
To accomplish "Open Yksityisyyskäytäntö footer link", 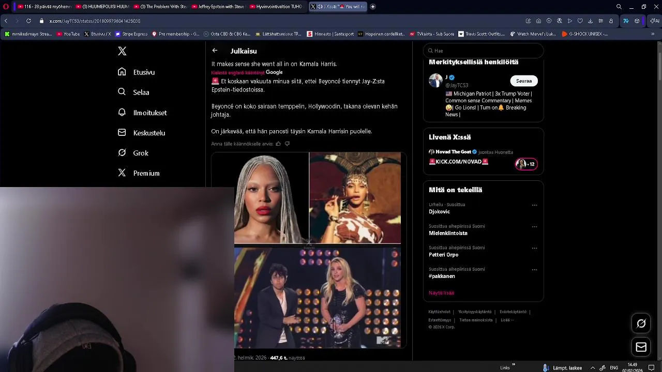I will 475,312.
